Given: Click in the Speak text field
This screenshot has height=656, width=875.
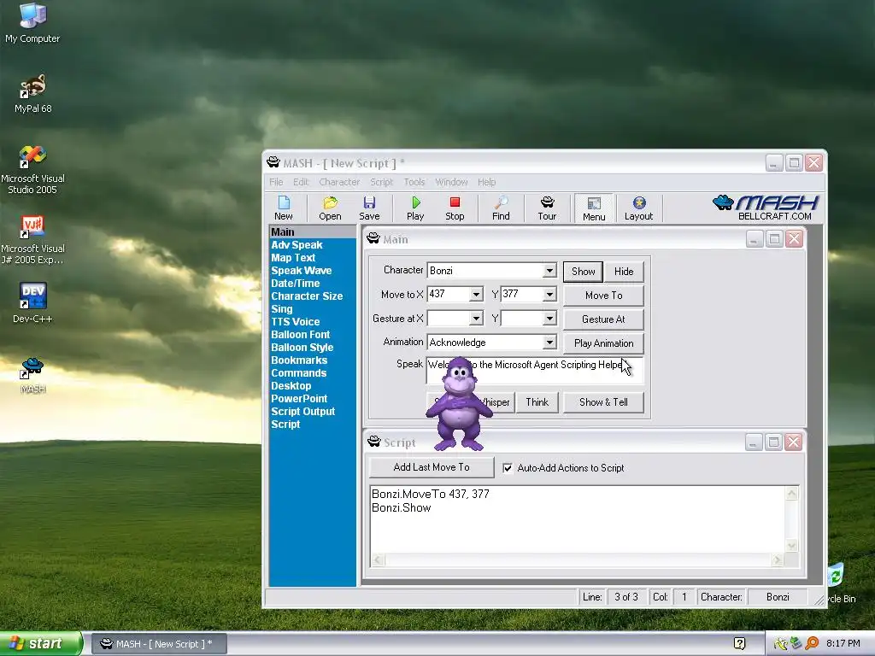Looking at the screenshot, I should 535,371.
